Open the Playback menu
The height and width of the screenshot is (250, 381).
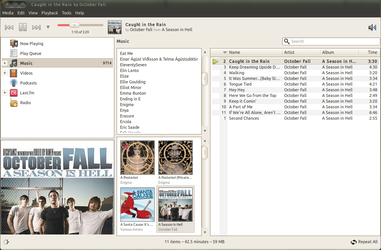[x=49, y=13]
